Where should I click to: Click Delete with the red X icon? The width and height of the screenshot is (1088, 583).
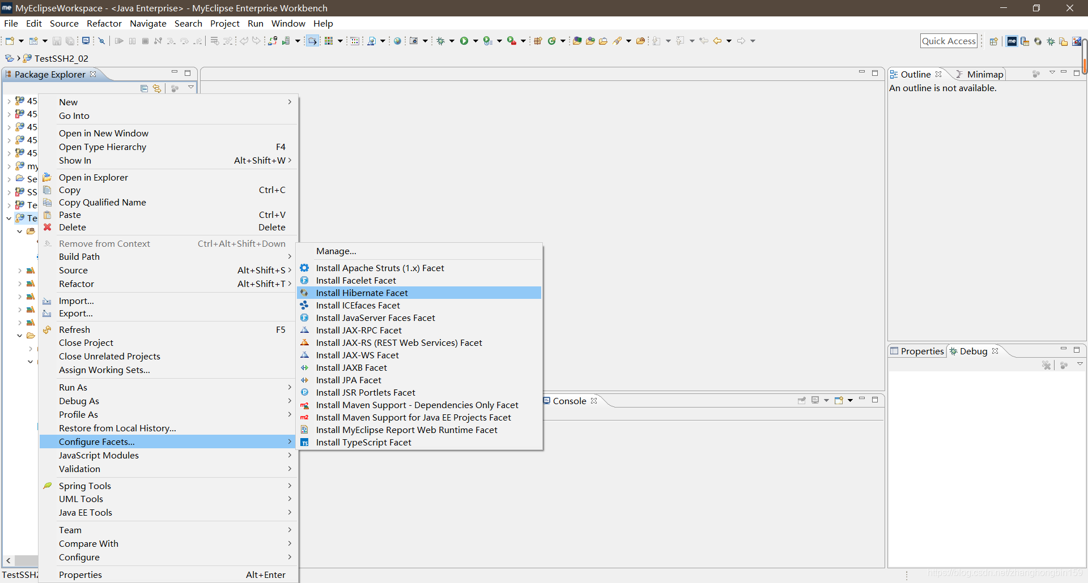(168, 227)
